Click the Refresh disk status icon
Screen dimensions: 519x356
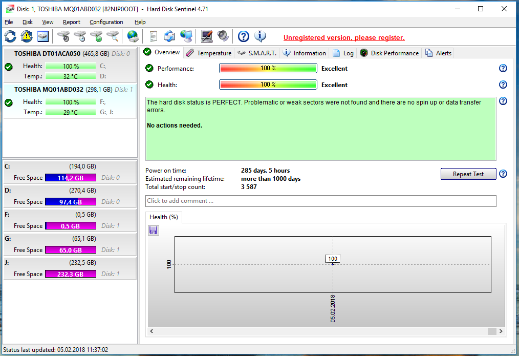10,36
